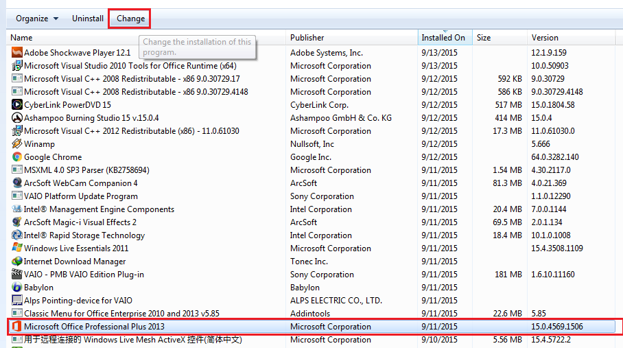Viewport: 623px width, 348px height.
Task: Click the Addintools publisher cell
Action: (x=310, y=314)
